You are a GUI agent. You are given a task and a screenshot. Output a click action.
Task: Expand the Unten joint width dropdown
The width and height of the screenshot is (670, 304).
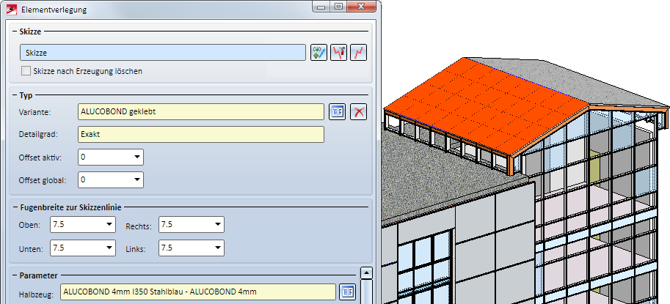(x=109, y=248)
